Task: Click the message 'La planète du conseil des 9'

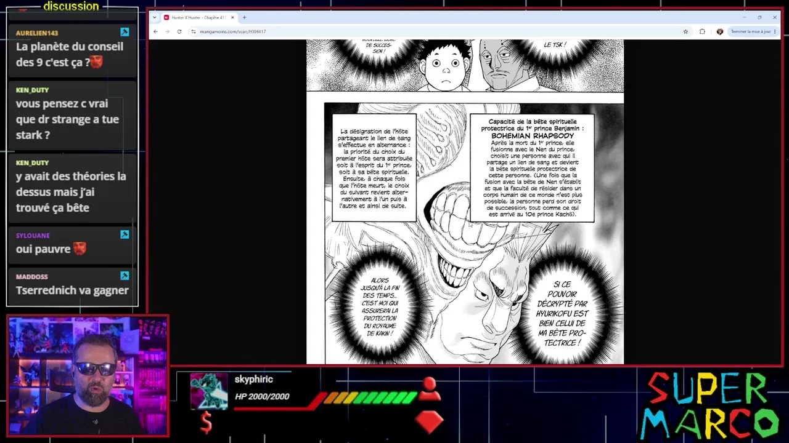Action: pyautogui.click(x=70, y=54)
